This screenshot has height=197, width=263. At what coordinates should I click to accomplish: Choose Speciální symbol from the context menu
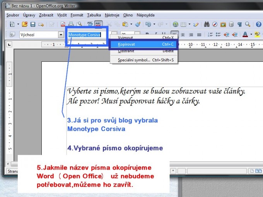[144, 60]
